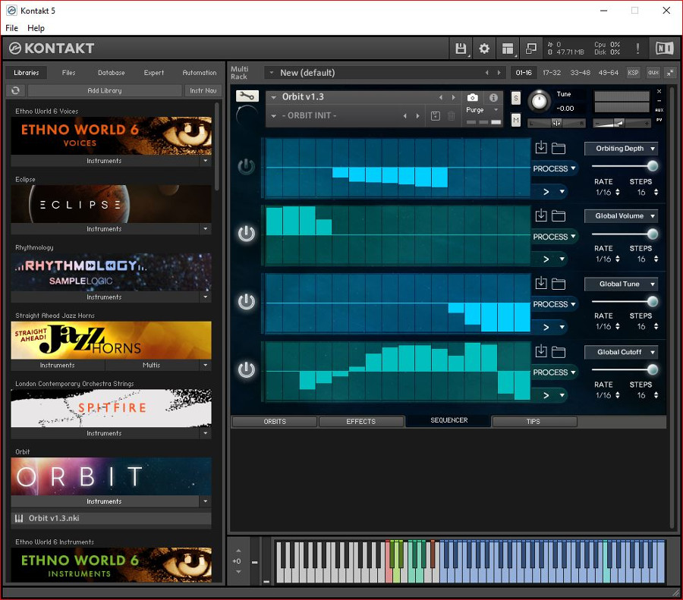This screenshot has width=683, height=600.
Task: Open Global Cutoff target dropdown
Action: tap(621, 352)
